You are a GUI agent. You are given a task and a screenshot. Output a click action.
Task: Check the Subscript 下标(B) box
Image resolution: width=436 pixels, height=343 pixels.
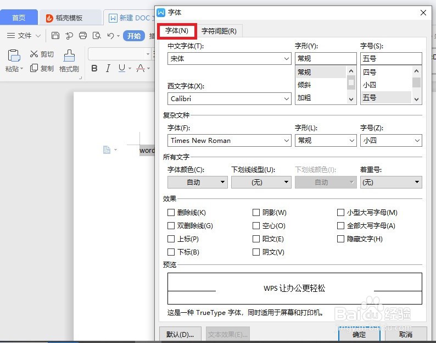coord(171,252)
